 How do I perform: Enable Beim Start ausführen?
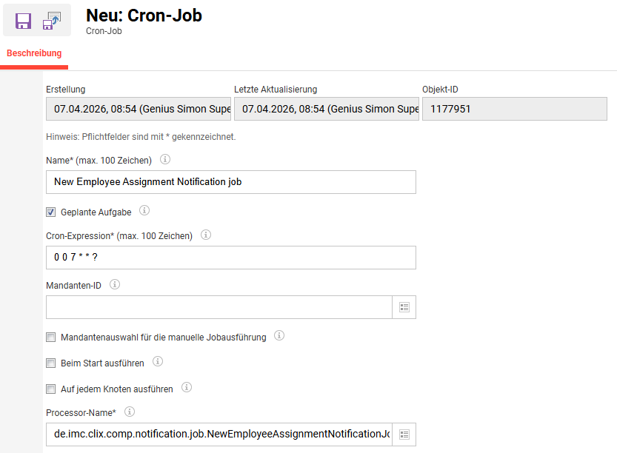pyautogui.click(x=50, y=362)
